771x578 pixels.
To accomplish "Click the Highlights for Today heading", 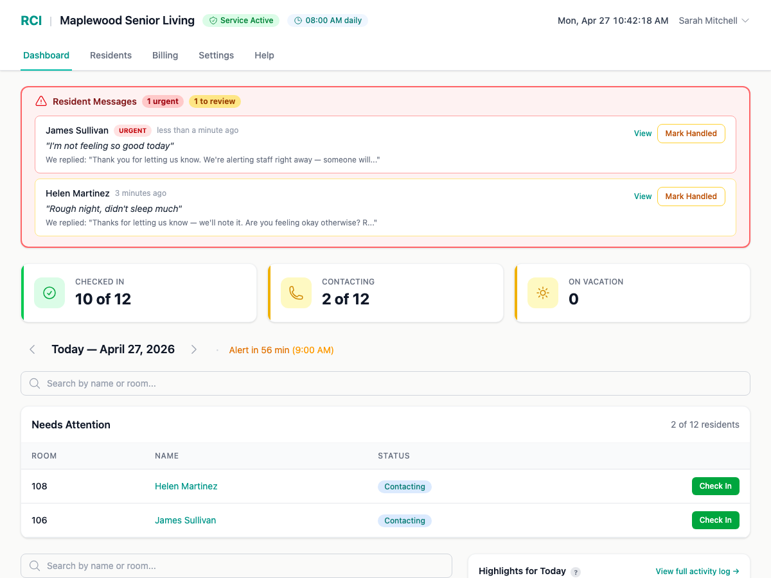I will point(522,571).
